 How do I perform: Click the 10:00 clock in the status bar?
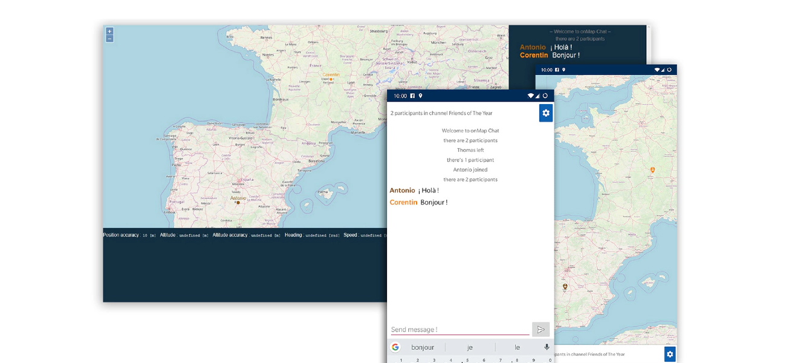point(400,96)
